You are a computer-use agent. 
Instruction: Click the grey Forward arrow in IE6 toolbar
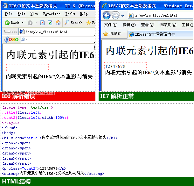click(30, 23)
